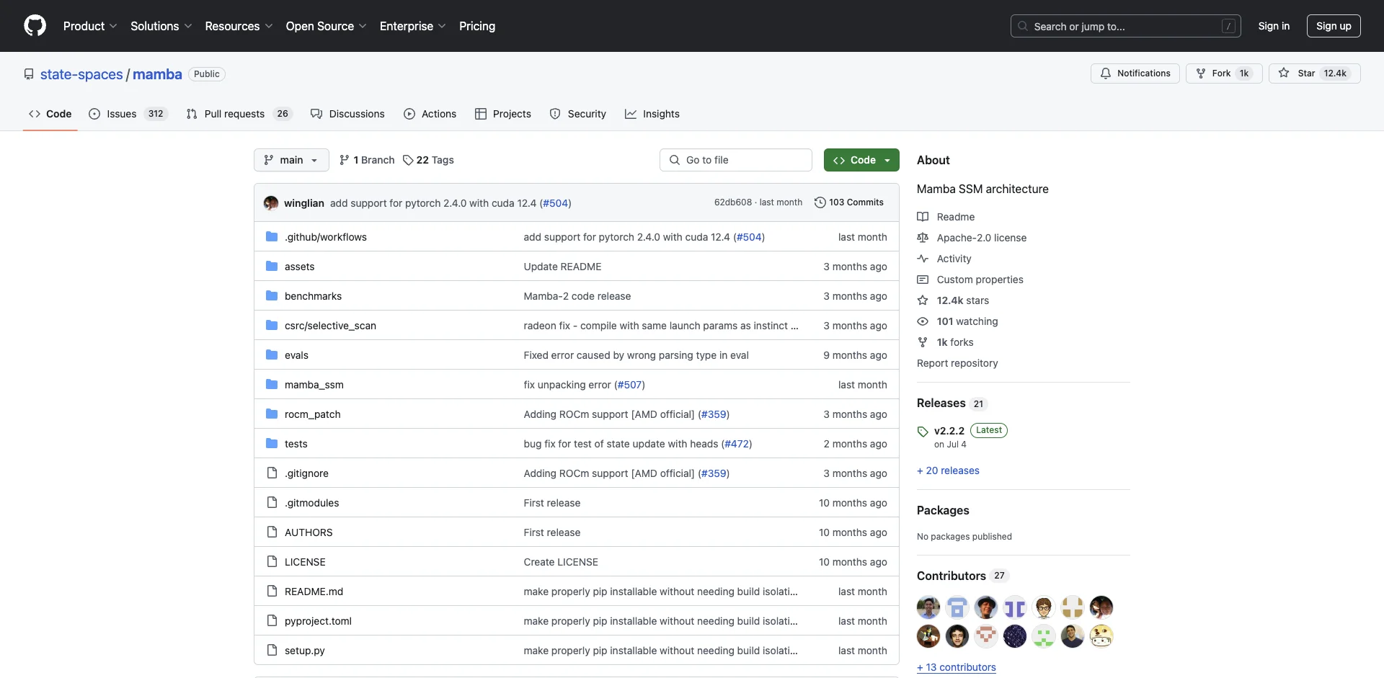Open the AUTHORS file
This screenshot has width=1384, height=678.
click(309, 532)
